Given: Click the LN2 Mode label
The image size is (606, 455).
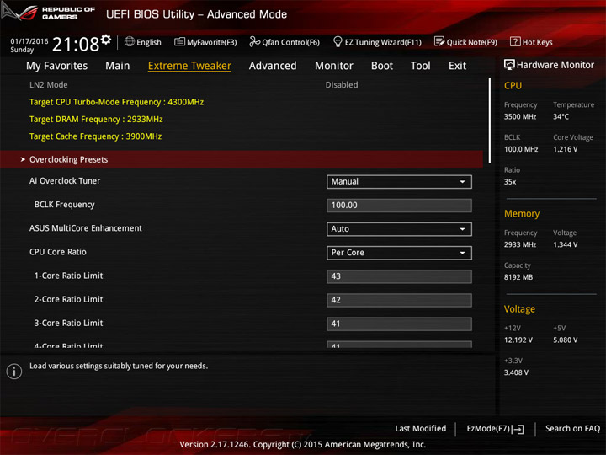Looking at the screenshot, I should pos(49,85).
